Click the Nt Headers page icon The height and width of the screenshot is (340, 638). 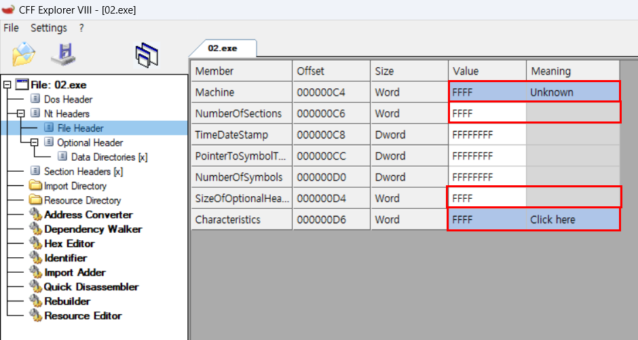35,113
